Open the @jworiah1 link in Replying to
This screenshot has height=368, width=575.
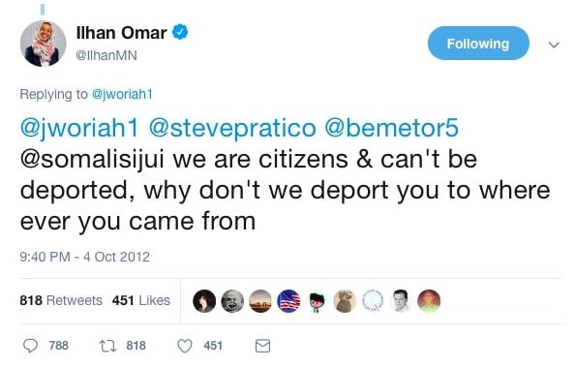(122, 94)
